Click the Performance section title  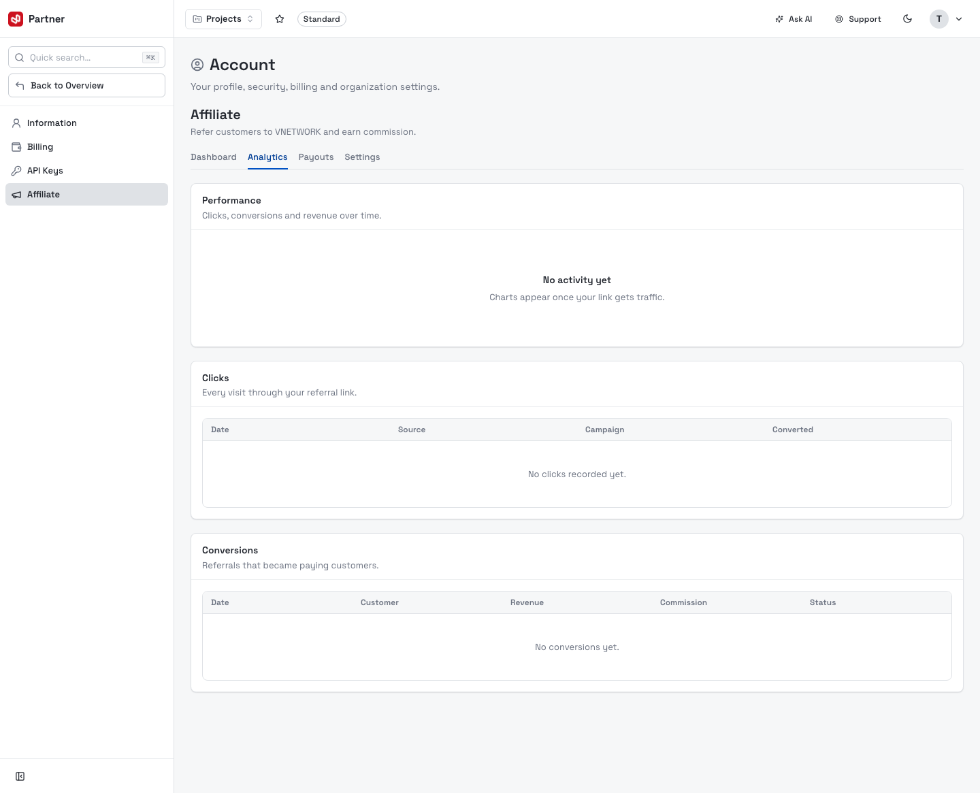pos(231,200)
